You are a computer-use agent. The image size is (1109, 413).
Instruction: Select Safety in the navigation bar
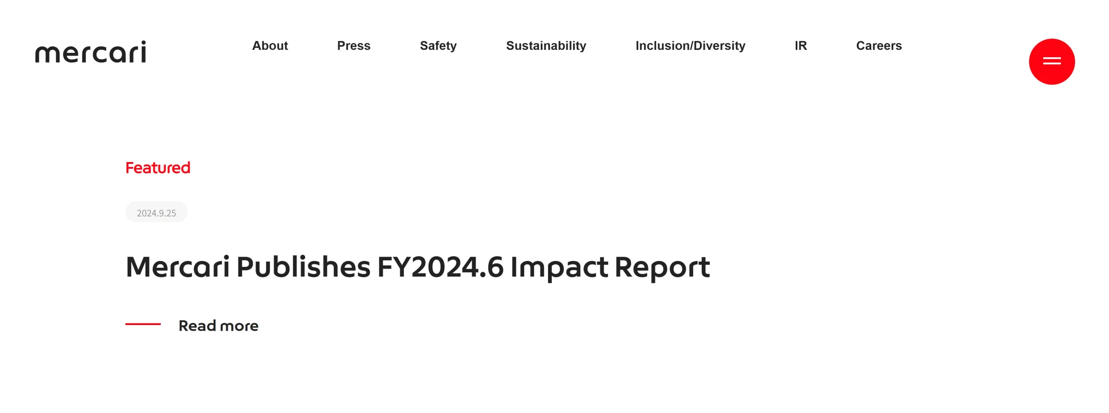[438, 46]
